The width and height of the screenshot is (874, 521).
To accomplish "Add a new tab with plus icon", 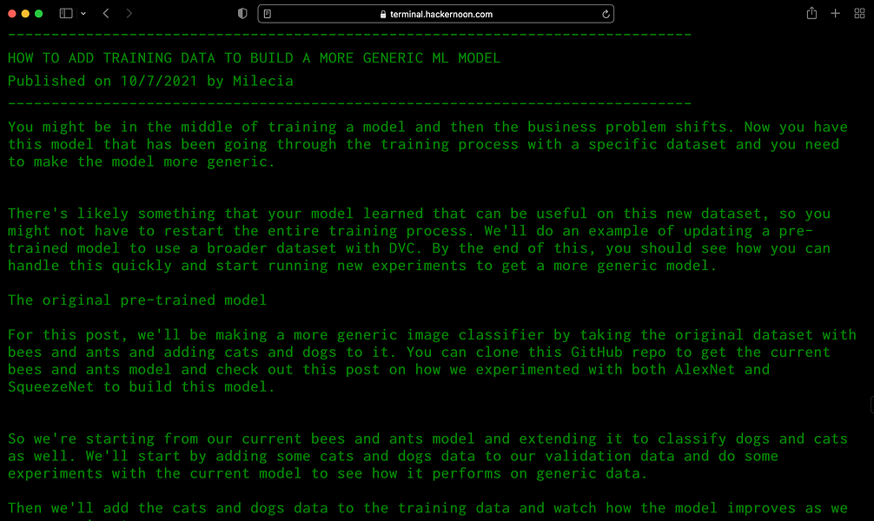I will pos(835,13).
